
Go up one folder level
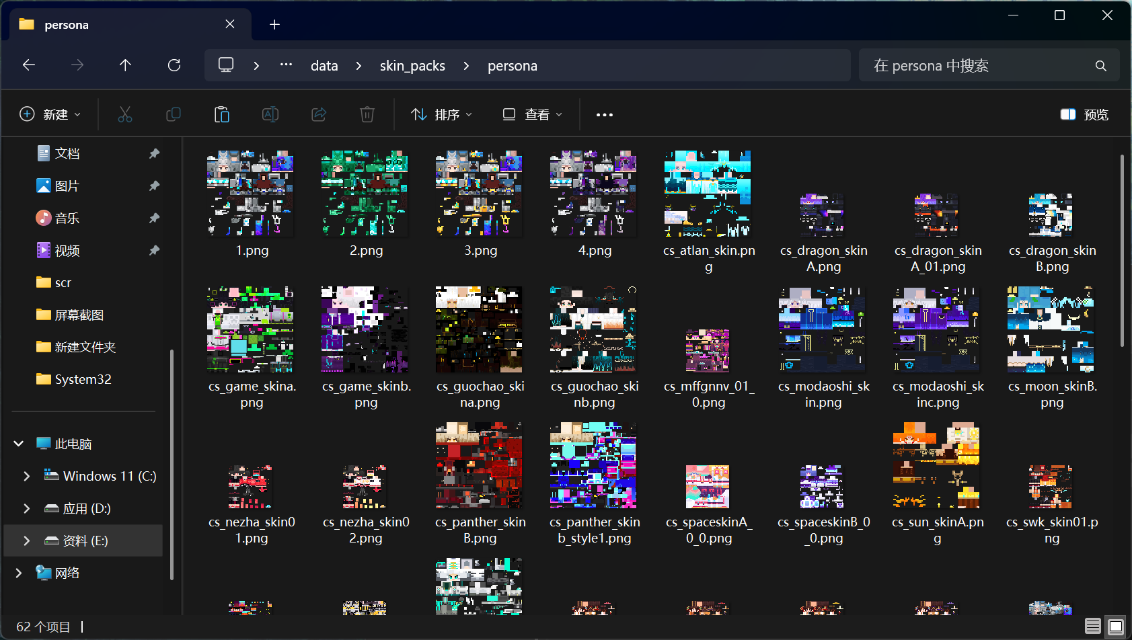coord(125,65)
